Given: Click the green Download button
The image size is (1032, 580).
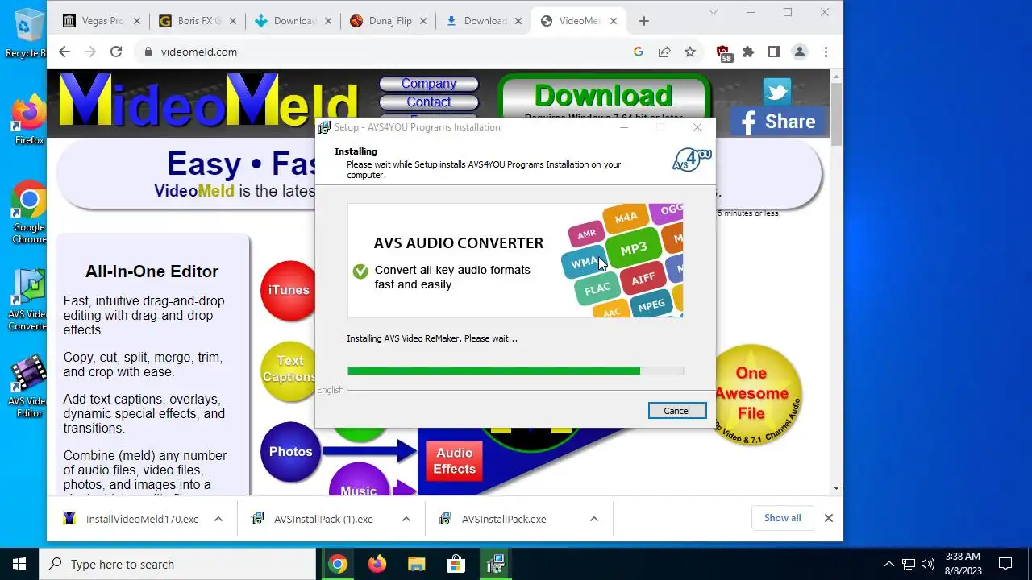Looking at the screenshot, I should (603, 97).
